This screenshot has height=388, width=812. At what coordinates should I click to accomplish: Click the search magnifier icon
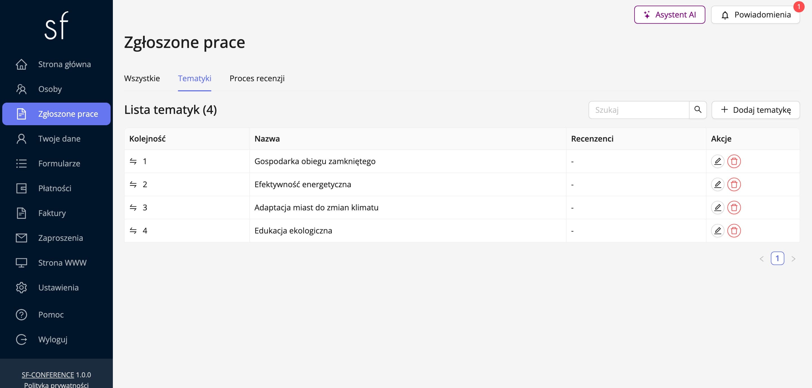point(698,110)
